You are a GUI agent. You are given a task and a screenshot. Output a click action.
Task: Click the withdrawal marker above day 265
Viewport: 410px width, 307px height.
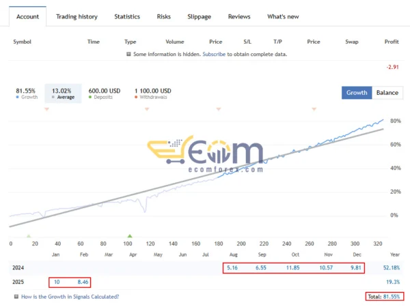click(314, 109)
